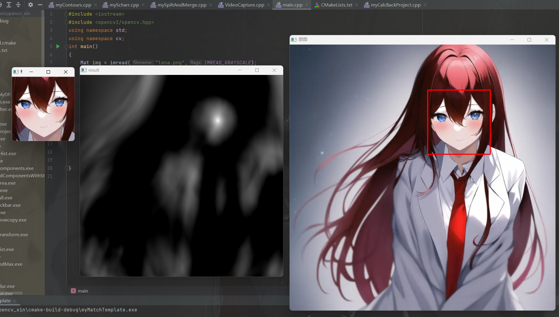Click main function breadcrumb

pos(83,291)
